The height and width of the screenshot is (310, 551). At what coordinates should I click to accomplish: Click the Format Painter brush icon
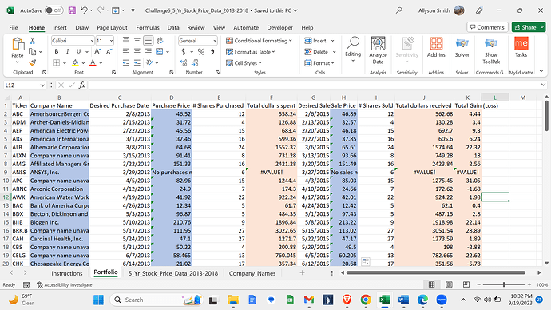coord(32,62)
